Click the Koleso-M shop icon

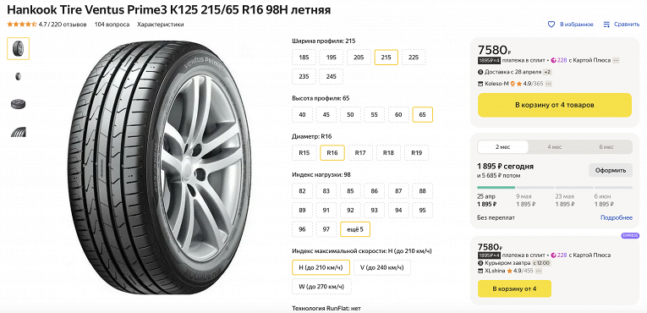[x=480, y=84]
